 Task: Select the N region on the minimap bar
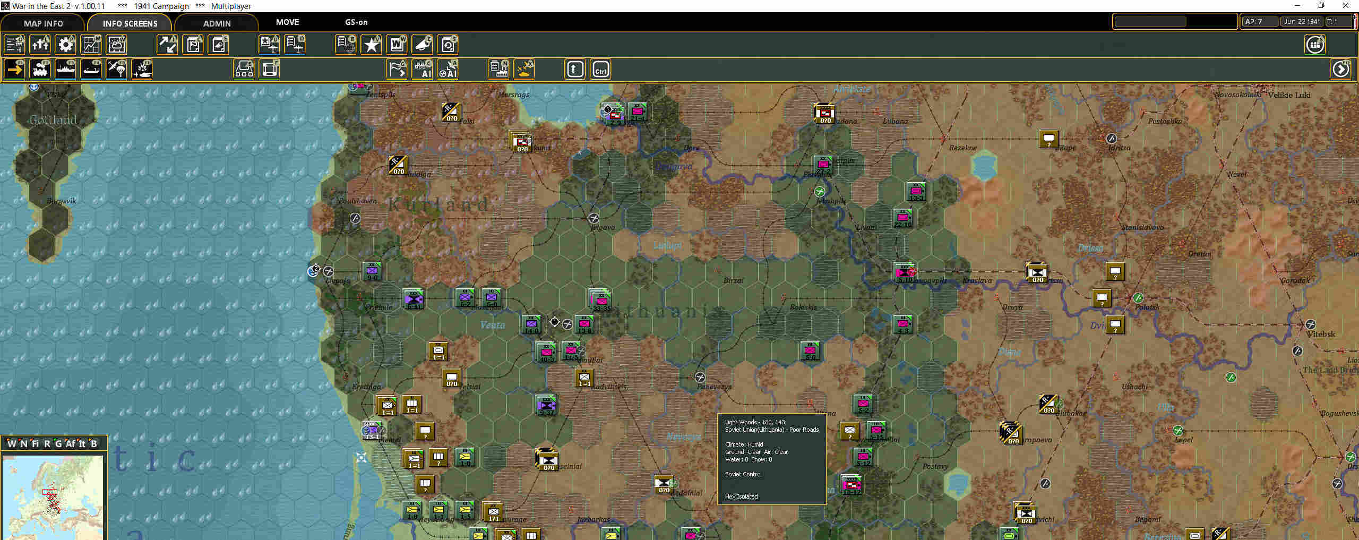(23, 443)
